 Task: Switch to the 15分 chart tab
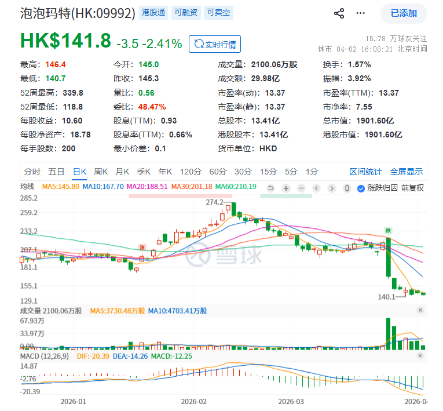[x=268, y=172]
